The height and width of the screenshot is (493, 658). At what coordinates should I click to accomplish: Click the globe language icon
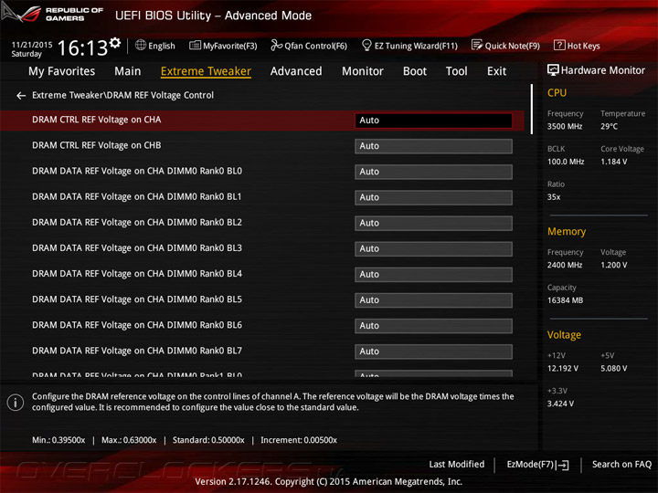coord(141,45)
